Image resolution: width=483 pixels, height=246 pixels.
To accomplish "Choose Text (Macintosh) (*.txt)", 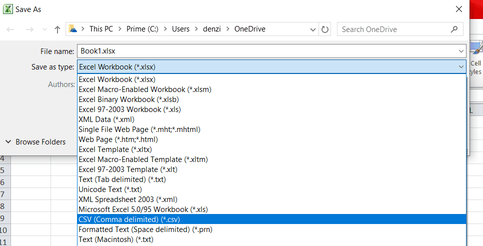I will [272, 239].
